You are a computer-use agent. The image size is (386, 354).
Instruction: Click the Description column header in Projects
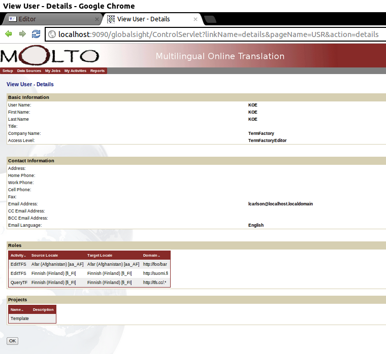coord(43,310)
